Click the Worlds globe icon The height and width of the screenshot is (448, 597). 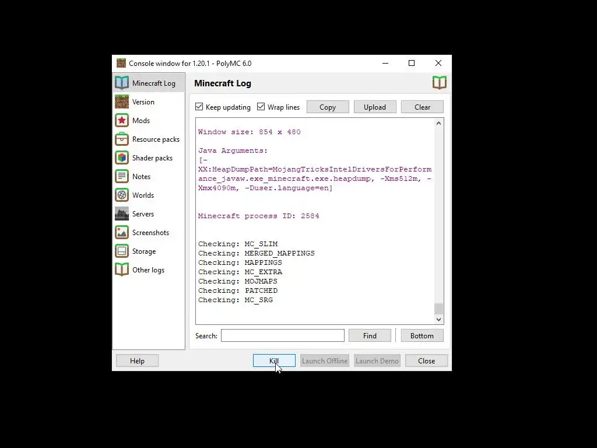click(122, 195)
